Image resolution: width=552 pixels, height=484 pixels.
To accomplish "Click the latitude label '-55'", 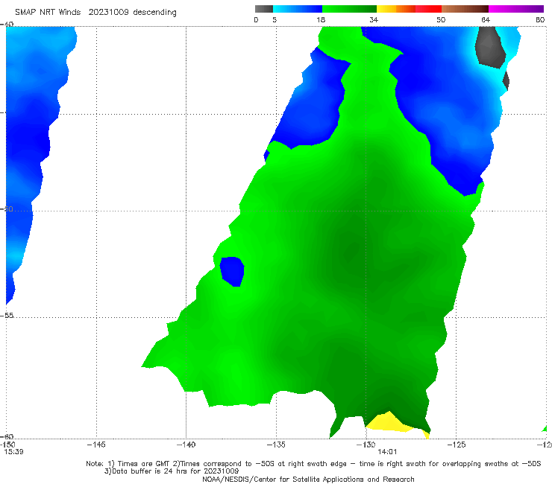I will click(x=7, y=316).
